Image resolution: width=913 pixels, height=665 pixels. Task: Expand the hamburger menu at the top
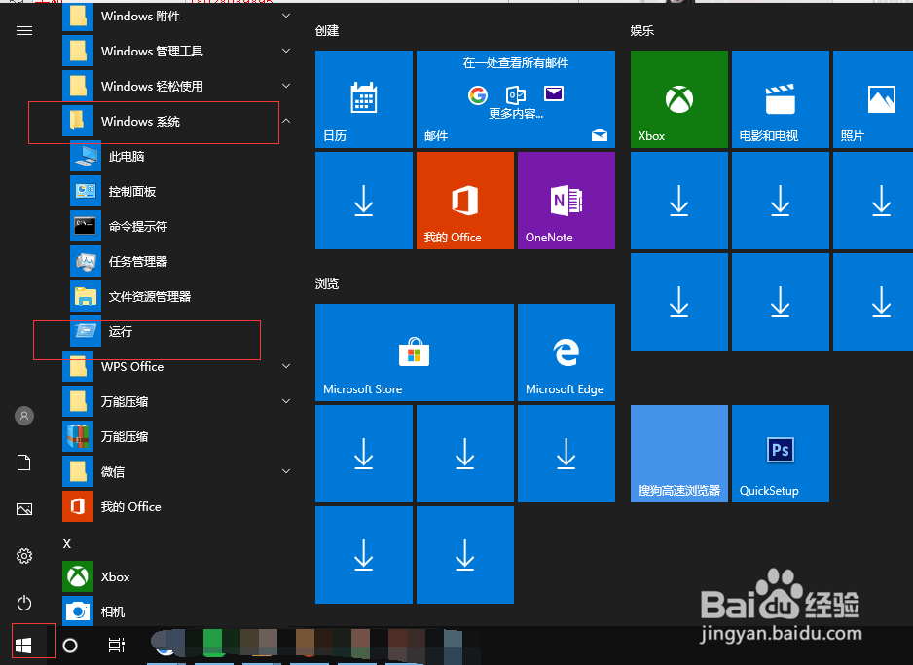[x=24, y=31]
